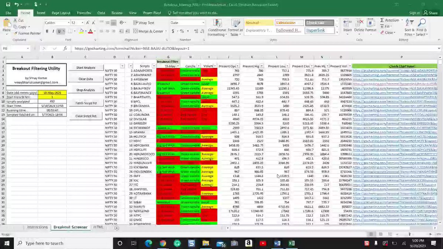
Task: Middle-align cell contents vertically
Action: pos(108,23)
